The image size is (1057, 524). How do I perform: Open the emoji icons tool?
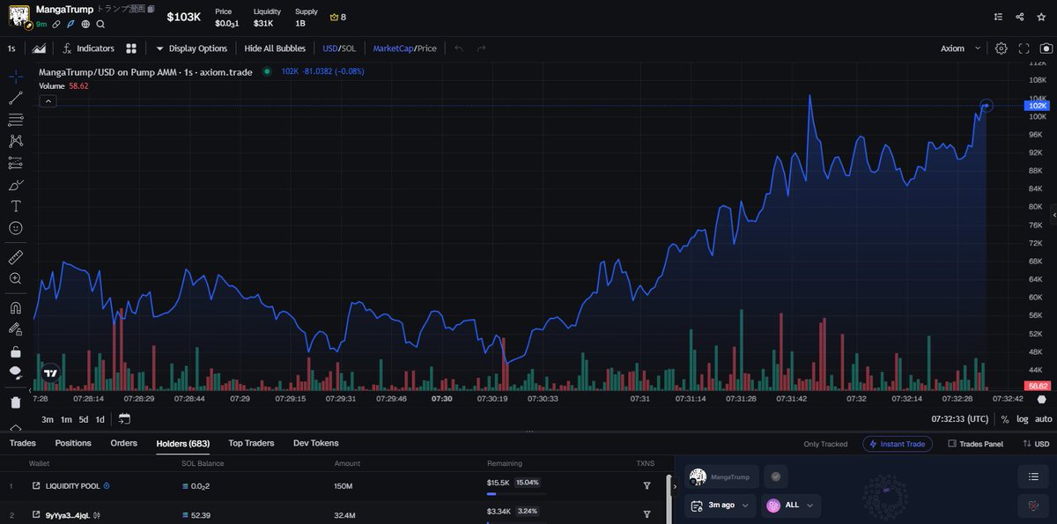(16, 228)
